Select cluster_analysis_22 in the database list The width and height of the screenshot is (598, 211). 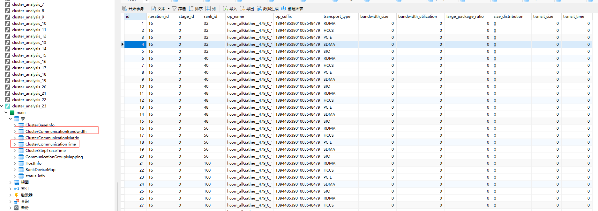pyautogui.click(x=29, y=100)
